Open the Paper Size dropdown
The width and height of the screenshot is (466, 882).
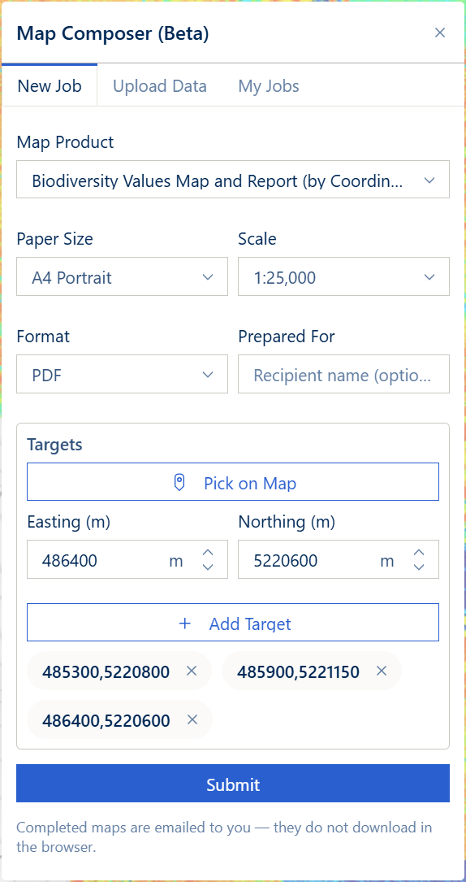tap(122, 276)
